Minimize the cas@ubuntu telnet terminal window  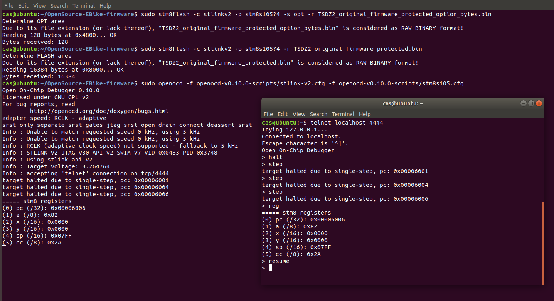click(523, 103)
